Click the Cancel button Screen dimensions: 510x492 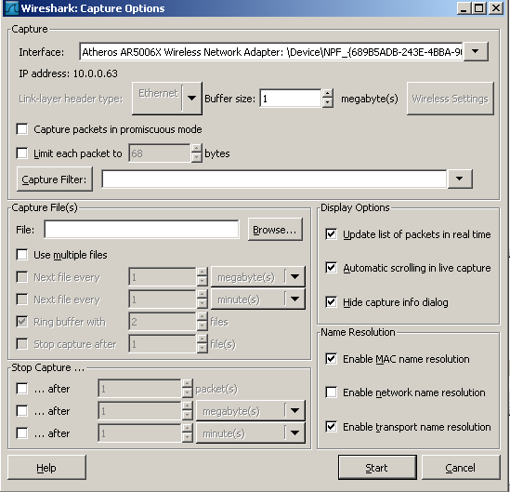pos(461,468)
